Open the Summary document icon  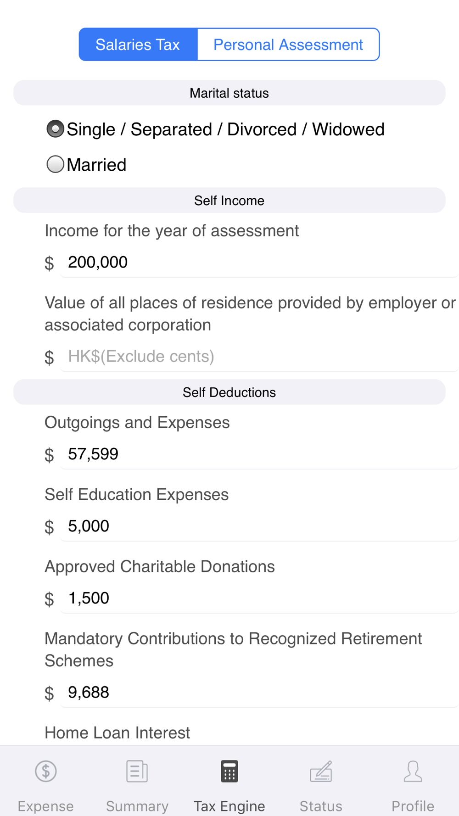tap(137, 771)
